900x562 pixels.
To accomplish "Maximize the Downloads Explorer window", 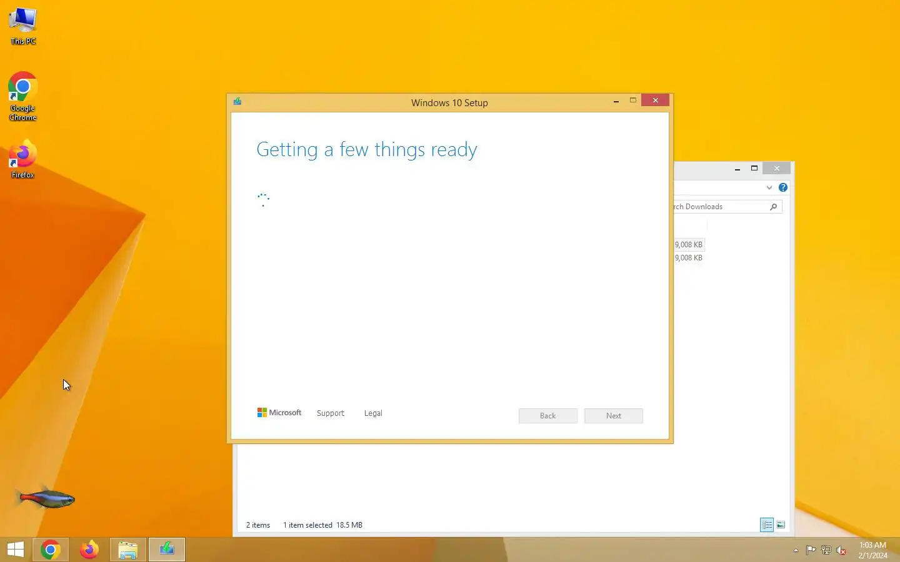I will point(754,169).
